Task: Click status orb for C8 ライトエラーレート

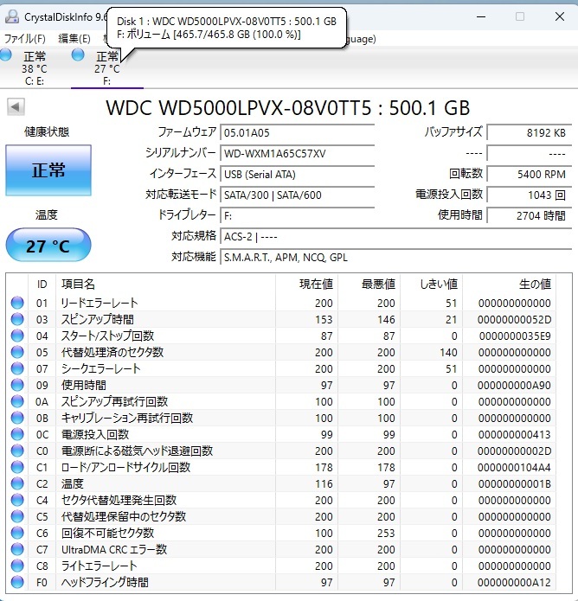Action: point(17,566)
